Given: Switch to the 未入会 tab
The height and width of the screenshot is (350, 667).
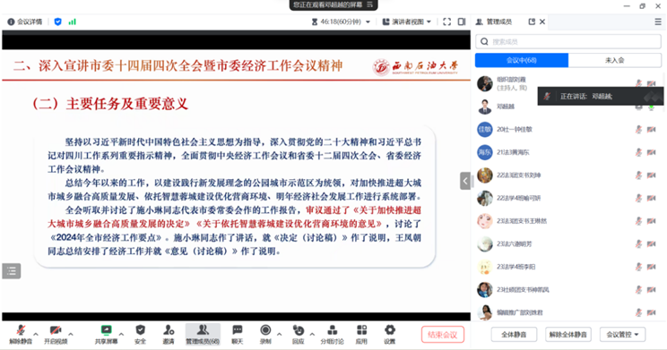Looking at the screenshot, I should (615, 60).
